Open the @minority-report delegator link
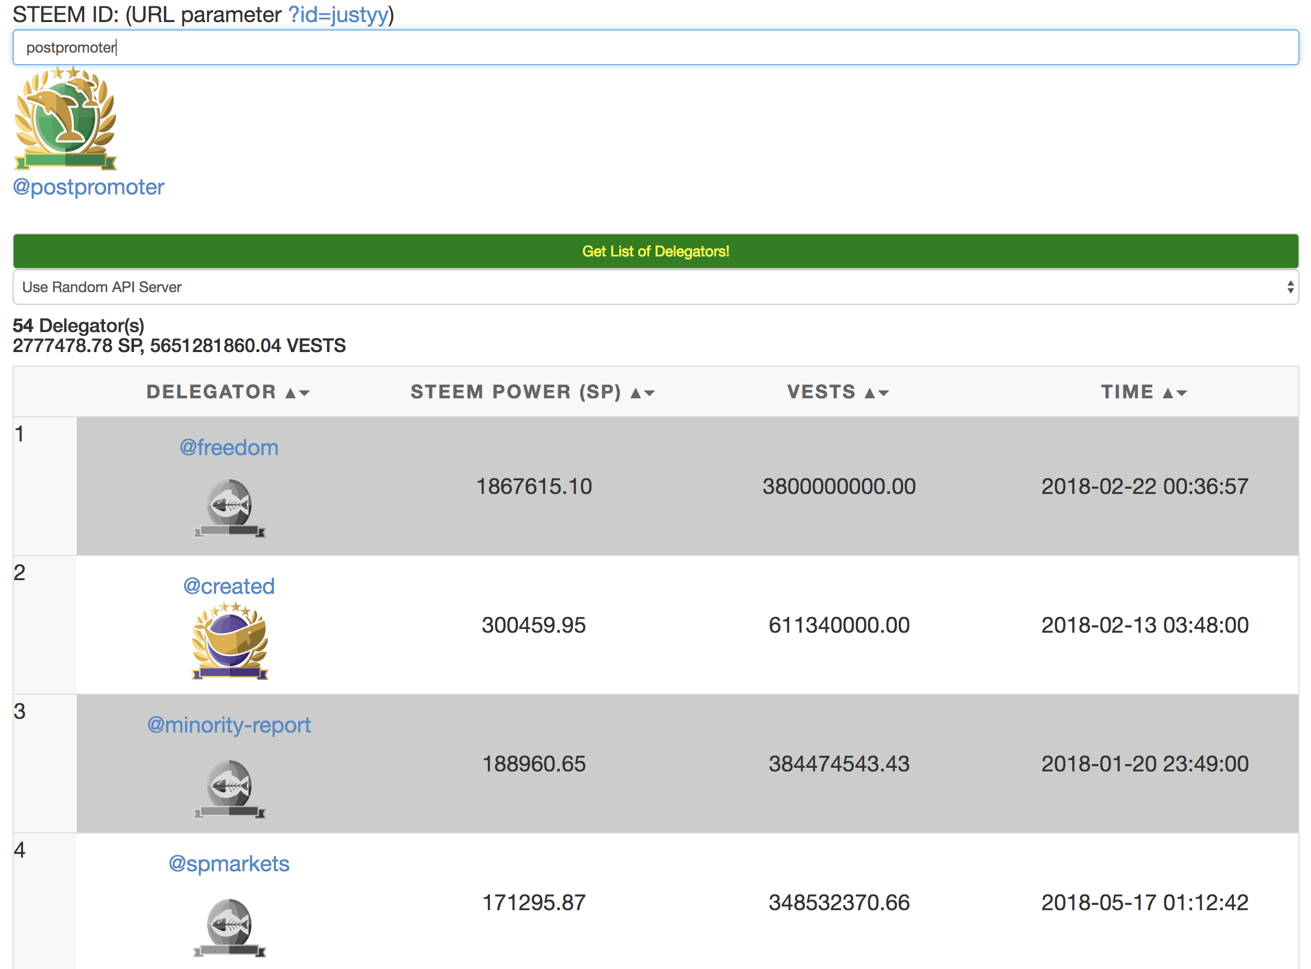 [x=229, y=726]
